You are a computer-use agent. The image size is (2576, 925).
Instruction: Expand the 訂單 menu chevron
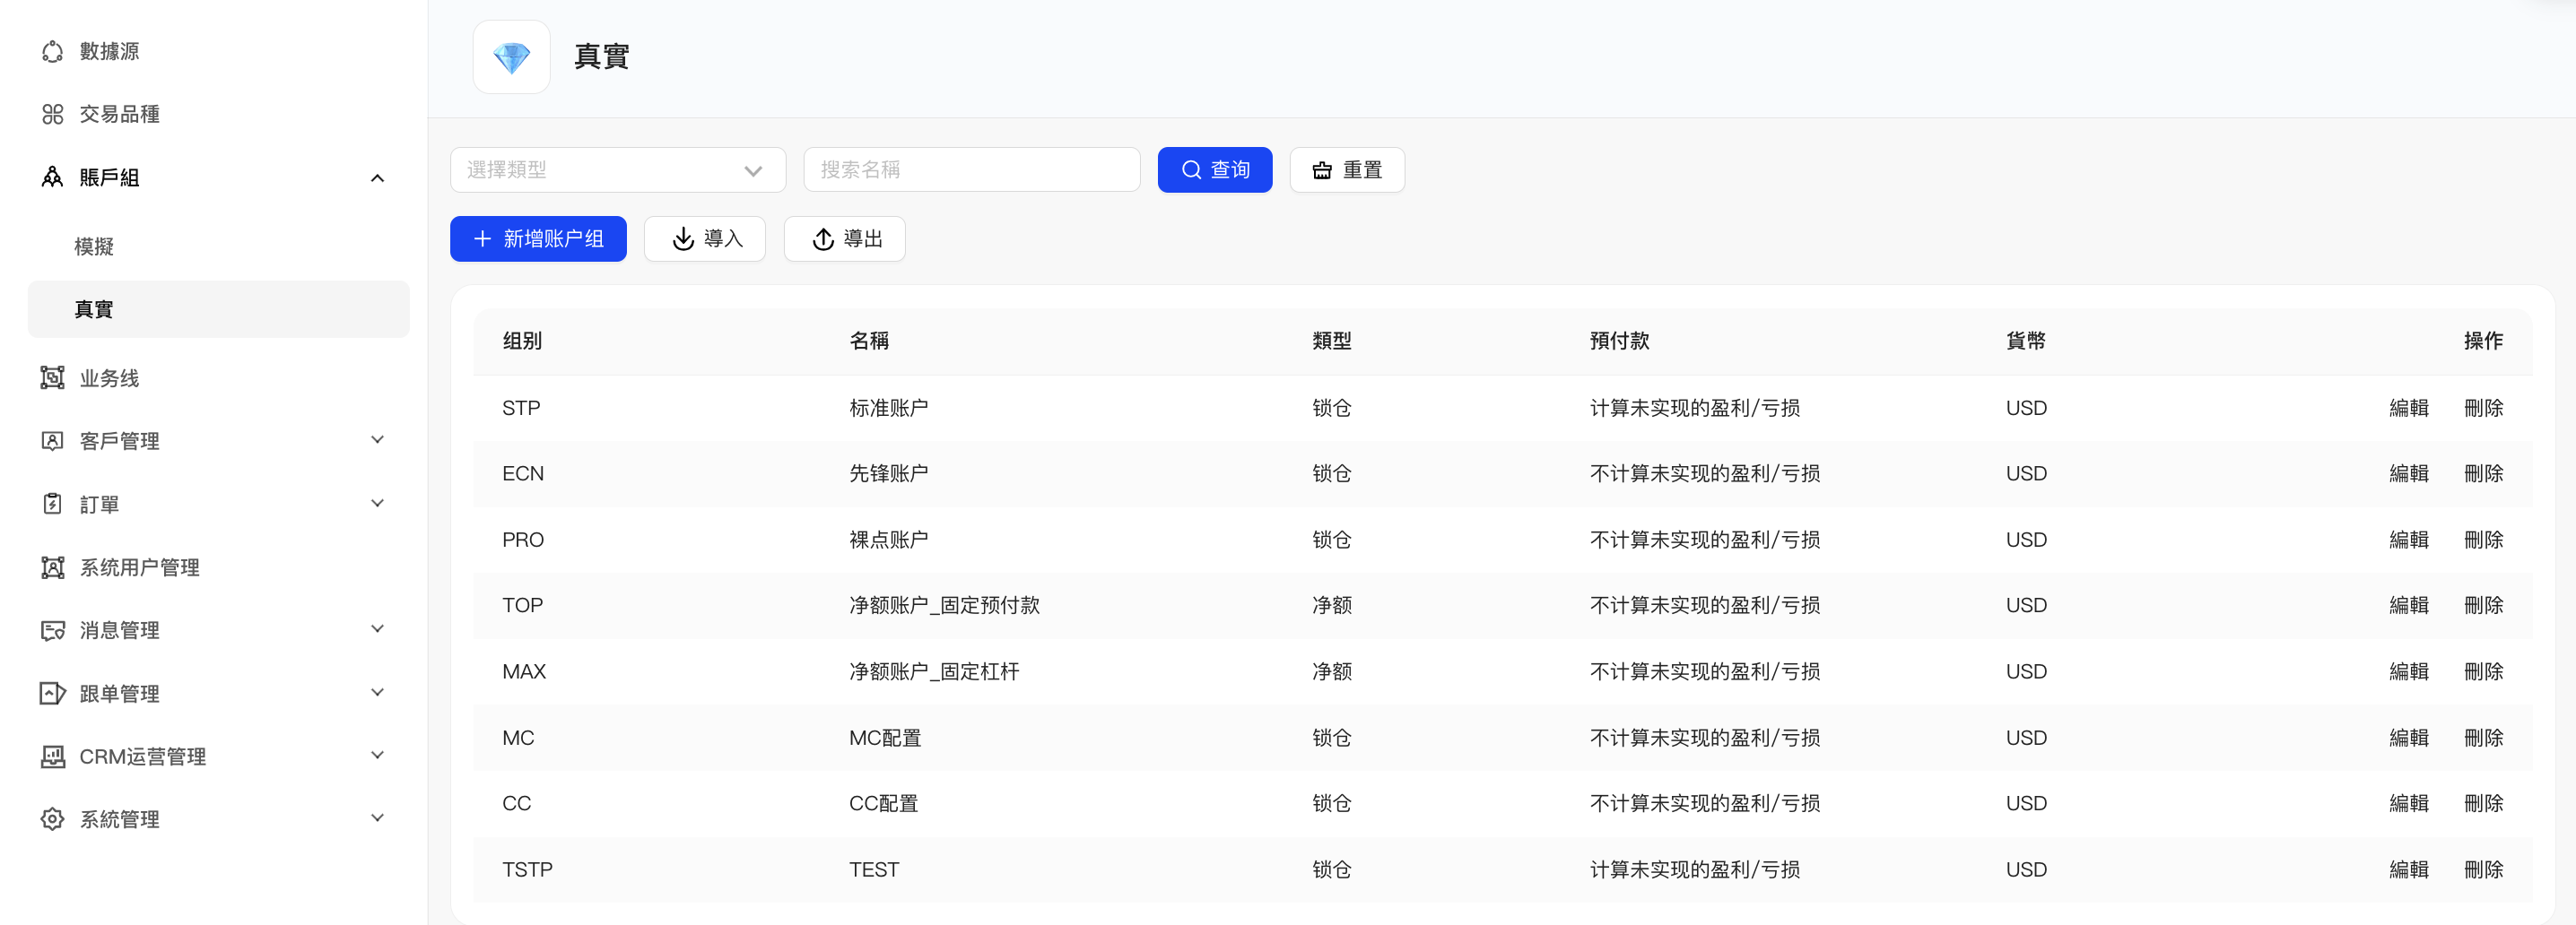pyautogui.click(x=377, y=504)
